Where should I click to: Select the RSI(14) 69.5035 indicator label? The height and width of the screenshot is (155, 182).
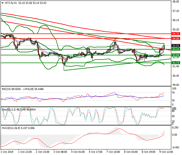click(x=11, y=89)
